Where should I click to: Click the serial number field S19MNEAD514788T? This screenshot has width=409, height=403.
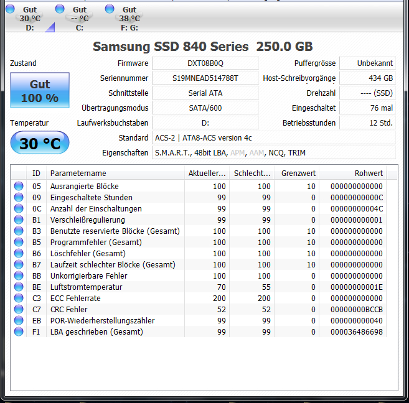point(205,78)
